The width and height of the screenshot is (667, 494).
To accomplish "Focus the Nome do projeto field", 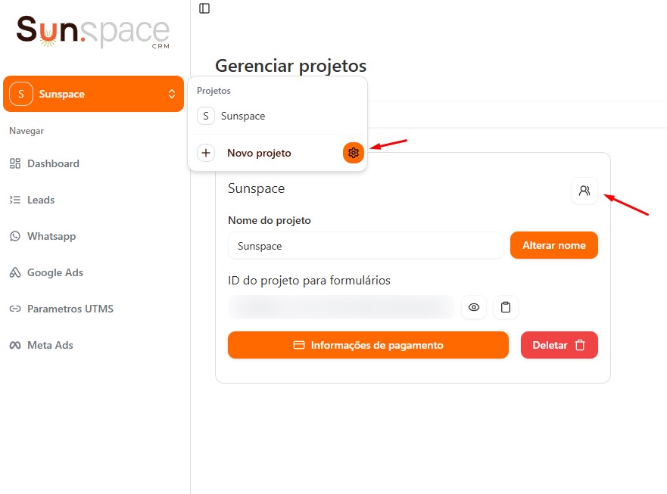I will point(366,246).
